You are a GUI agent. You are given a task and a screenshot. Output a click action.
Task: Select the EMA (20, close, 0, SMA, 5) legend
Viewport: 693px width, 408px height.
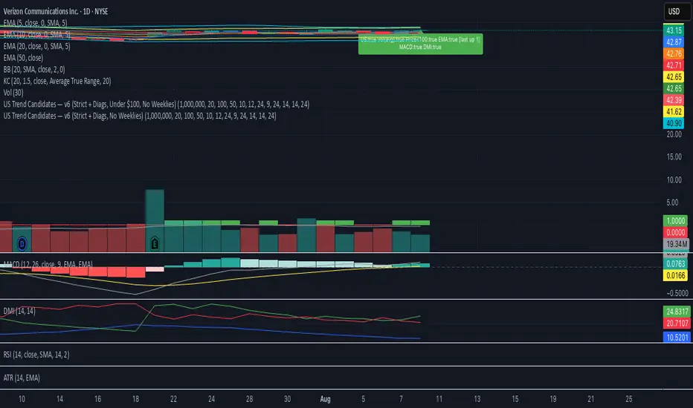36,46
